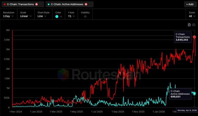
Task: Click the cyan dot on the Active Addresses chip
Action: [49, 4]
